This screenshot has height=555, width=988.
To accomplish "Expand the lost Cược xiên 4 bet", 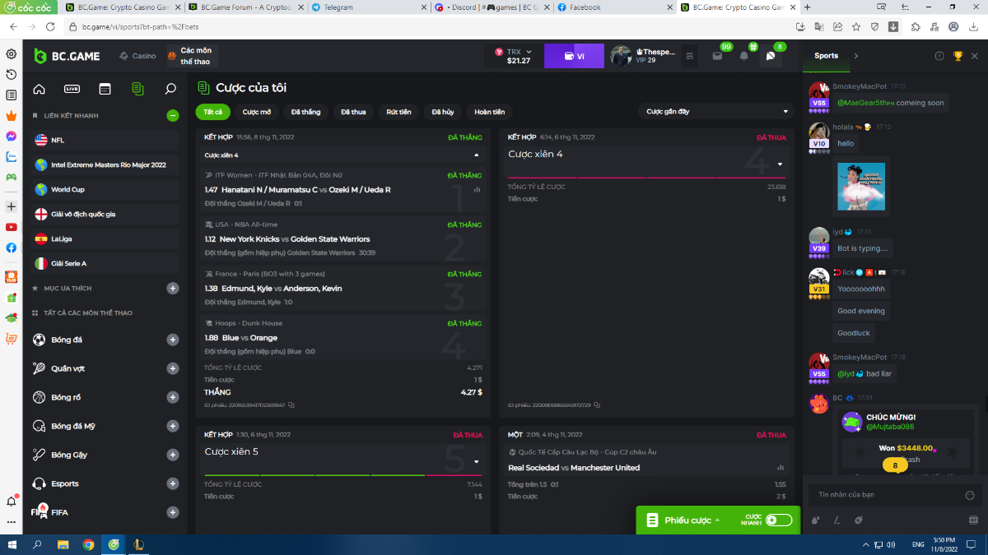I will click(x=780, y=164).
